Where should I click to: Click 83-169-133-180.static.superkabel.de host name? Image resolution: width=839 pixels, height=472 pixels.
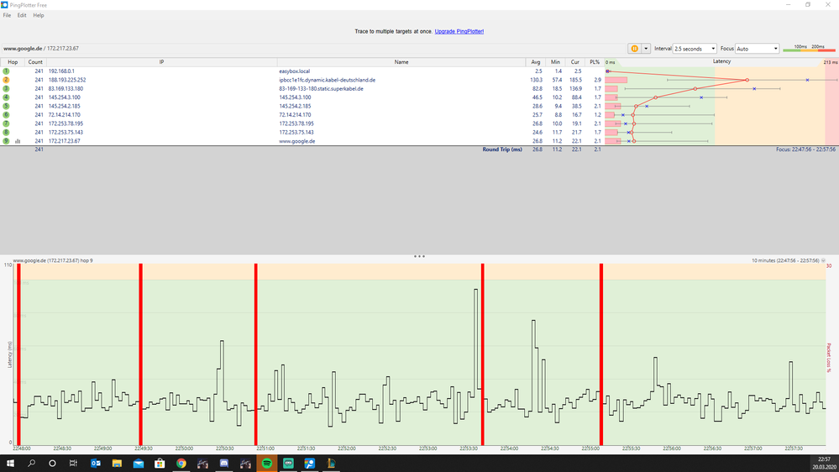(321, 89)
